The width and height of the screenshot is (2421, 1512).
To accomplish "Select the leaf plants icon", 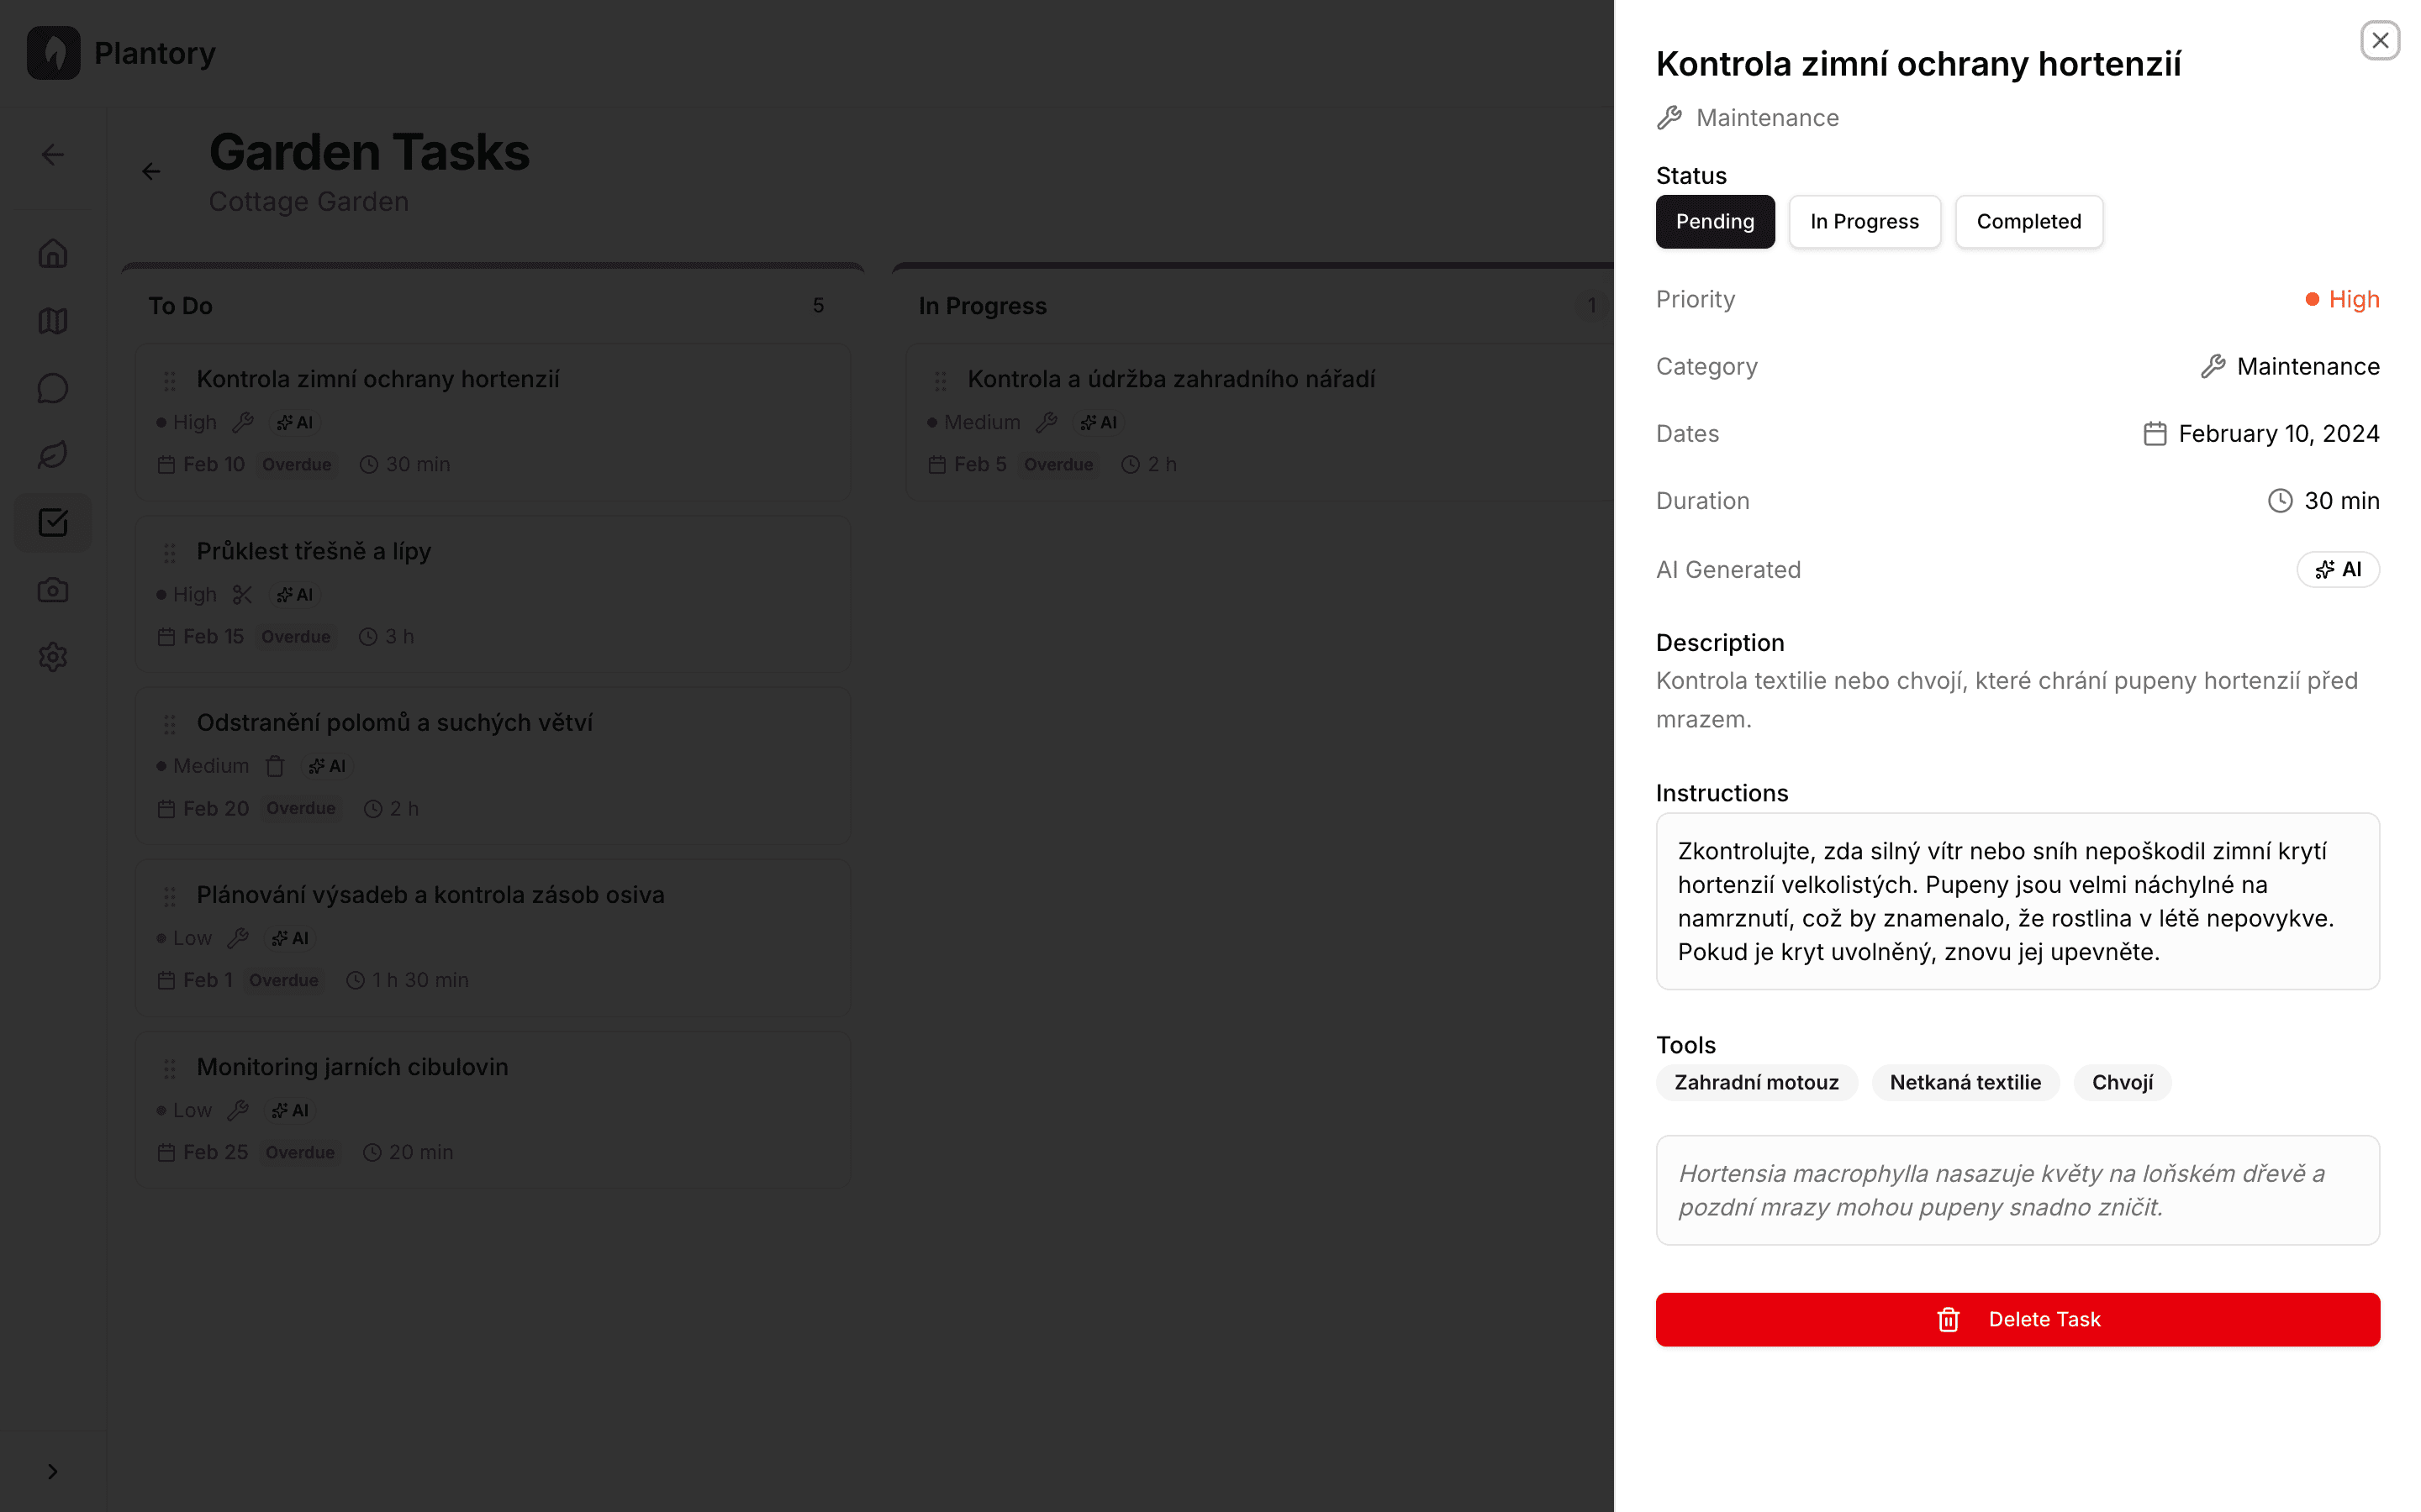I will coord(52,455).
